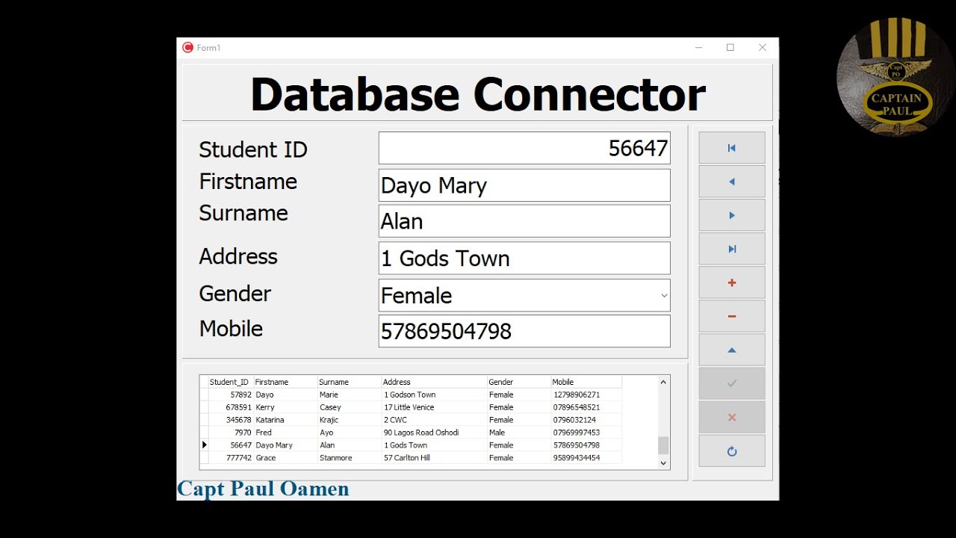Click the Gender column header in grid
956x538 pixels.
[519, 382]
